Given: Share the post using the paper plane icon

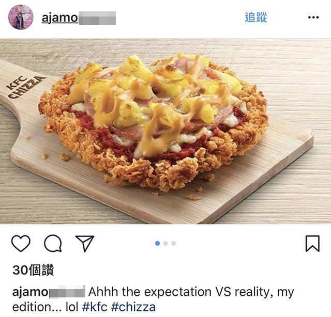Looking at the screenshot, I should [85, 244].
